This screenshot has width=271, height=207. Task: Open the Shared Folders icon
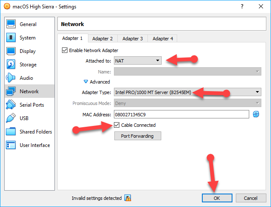pyautogui.click(x=11, y=132)
